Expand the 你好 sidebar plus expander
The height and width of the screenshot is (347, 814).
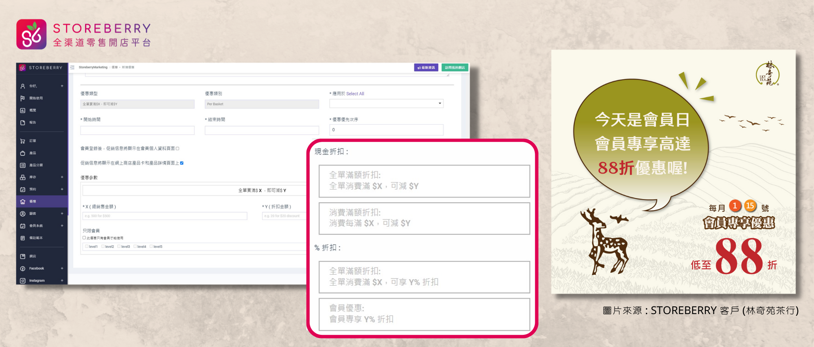point(62,86)
